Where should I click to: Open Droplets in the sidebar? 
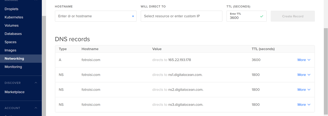pos(12,9)
